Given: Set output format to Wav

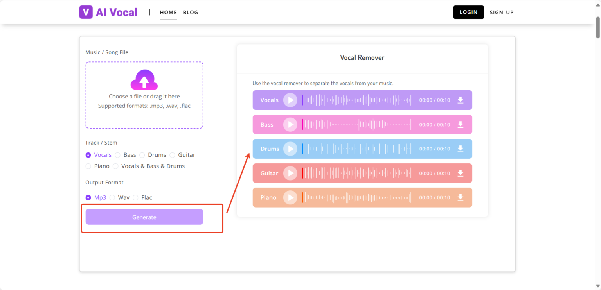Looking at the screenshot, I should (x=112, y=198).
